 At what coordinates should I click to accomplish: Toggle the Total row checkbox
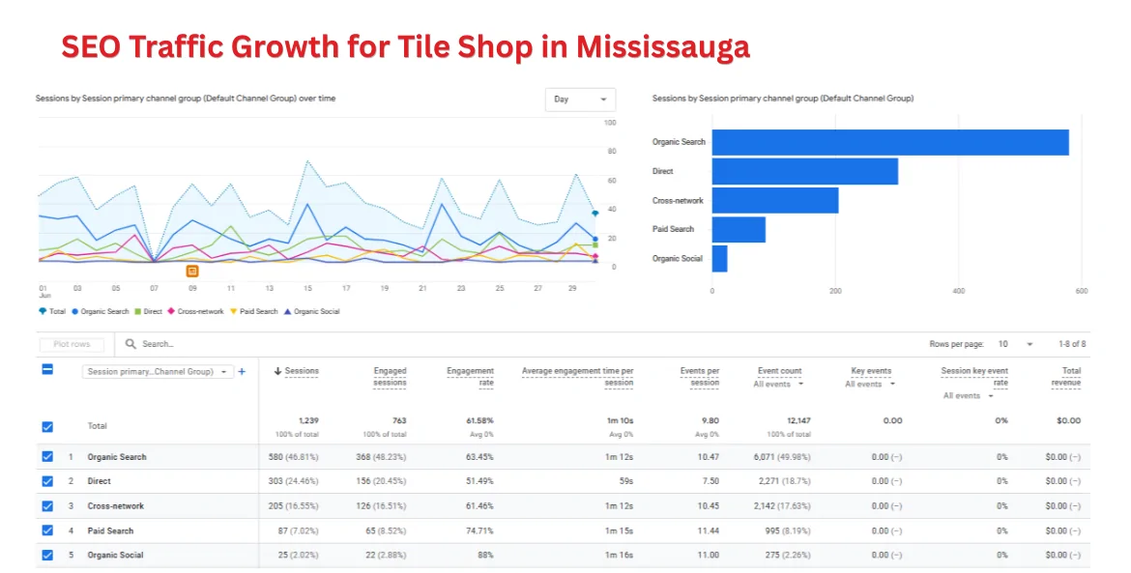pos(47,427)
